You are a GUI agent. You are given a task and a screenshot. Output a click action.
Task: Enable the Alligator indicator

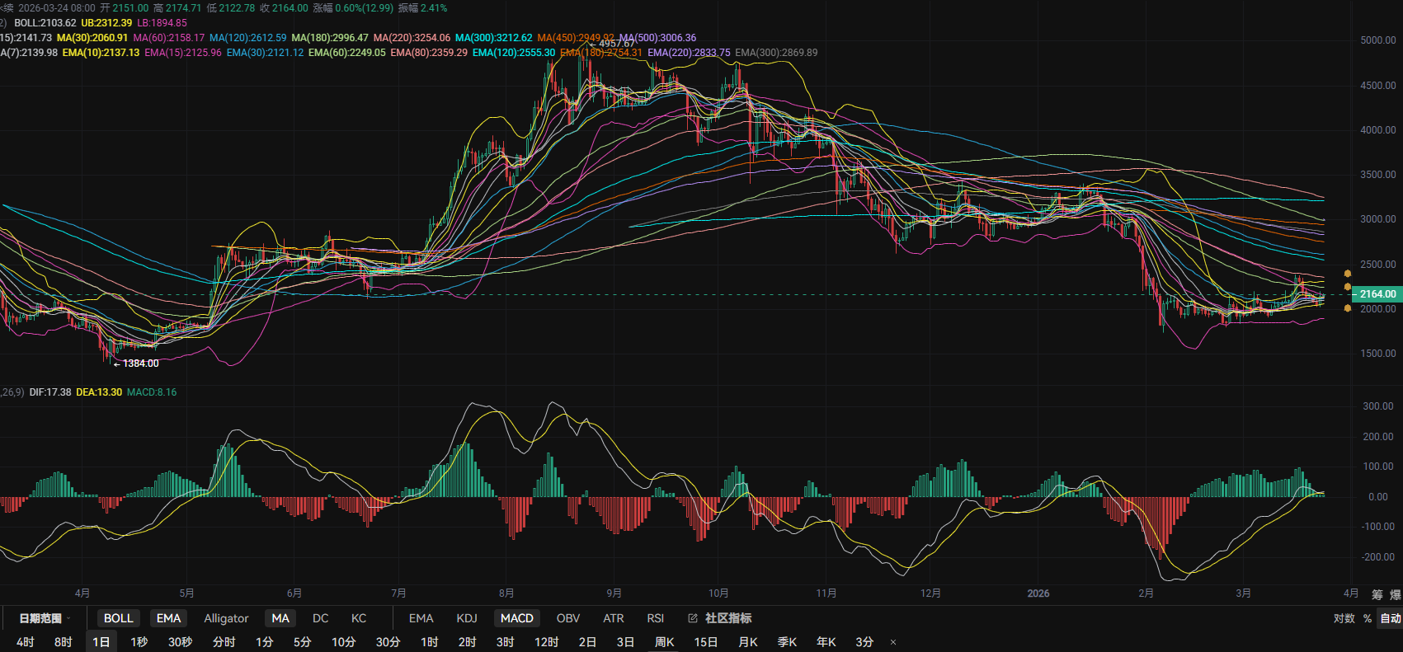[226, 618]
